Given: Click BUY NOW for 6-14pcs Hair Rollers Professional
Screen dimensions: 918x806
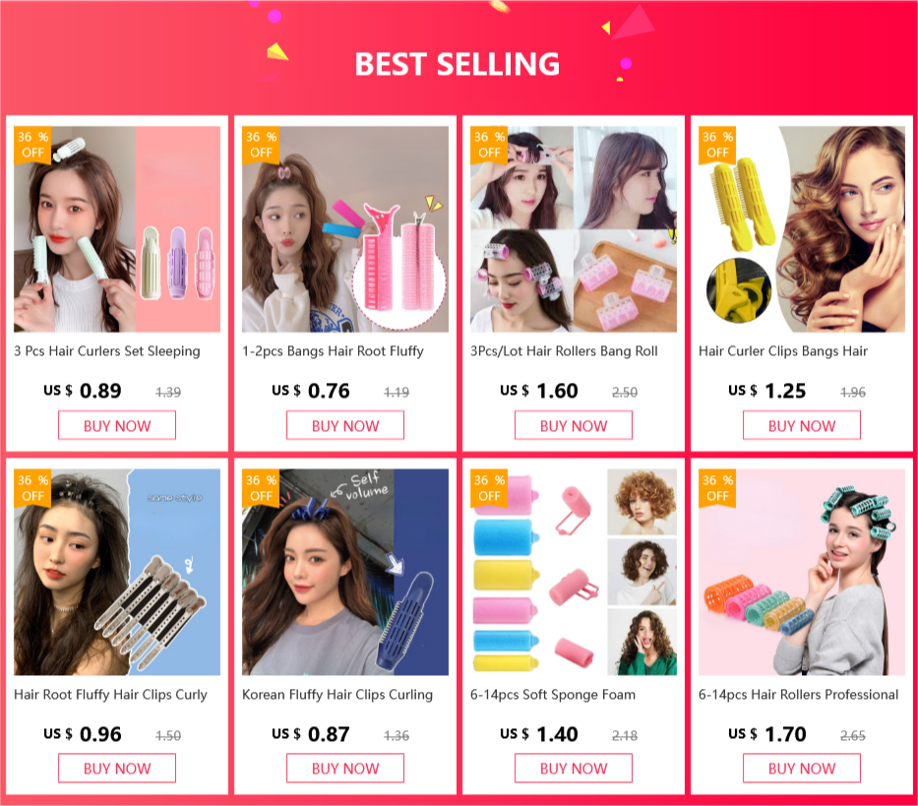Looking at the screenshot, I should coord(802,768).
